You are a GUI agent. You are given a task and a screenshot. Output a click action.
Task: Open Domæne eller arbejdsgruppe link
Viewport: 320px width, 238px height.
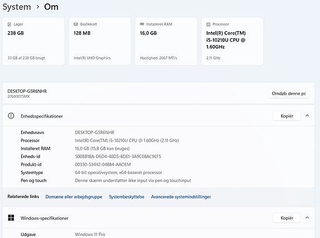(73, 197)
